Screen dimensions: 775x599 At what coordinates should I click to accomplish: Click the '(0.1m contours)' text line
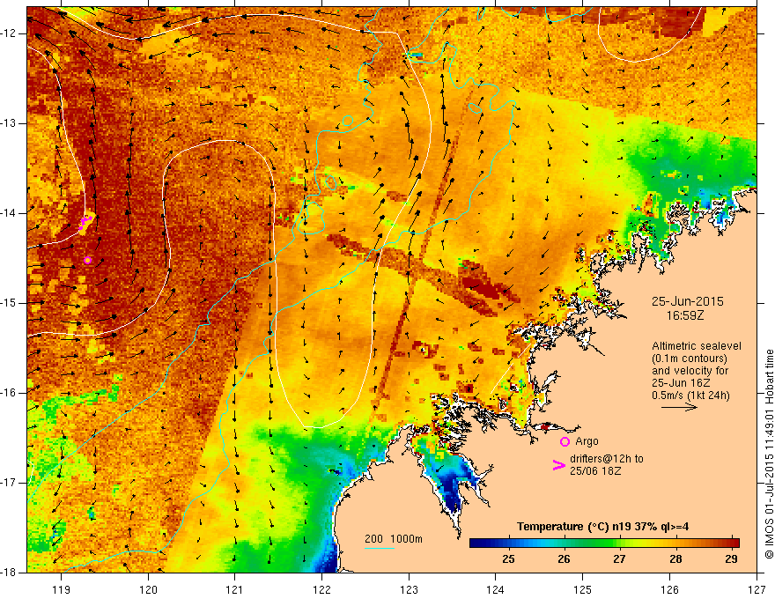pyautogui.click(x=690, y=359)
